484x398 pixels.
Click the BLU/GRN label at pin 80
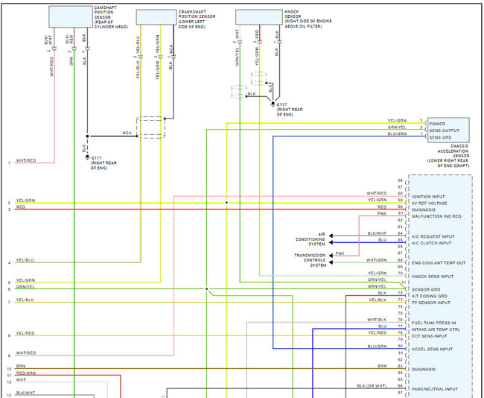click(377, 347)
